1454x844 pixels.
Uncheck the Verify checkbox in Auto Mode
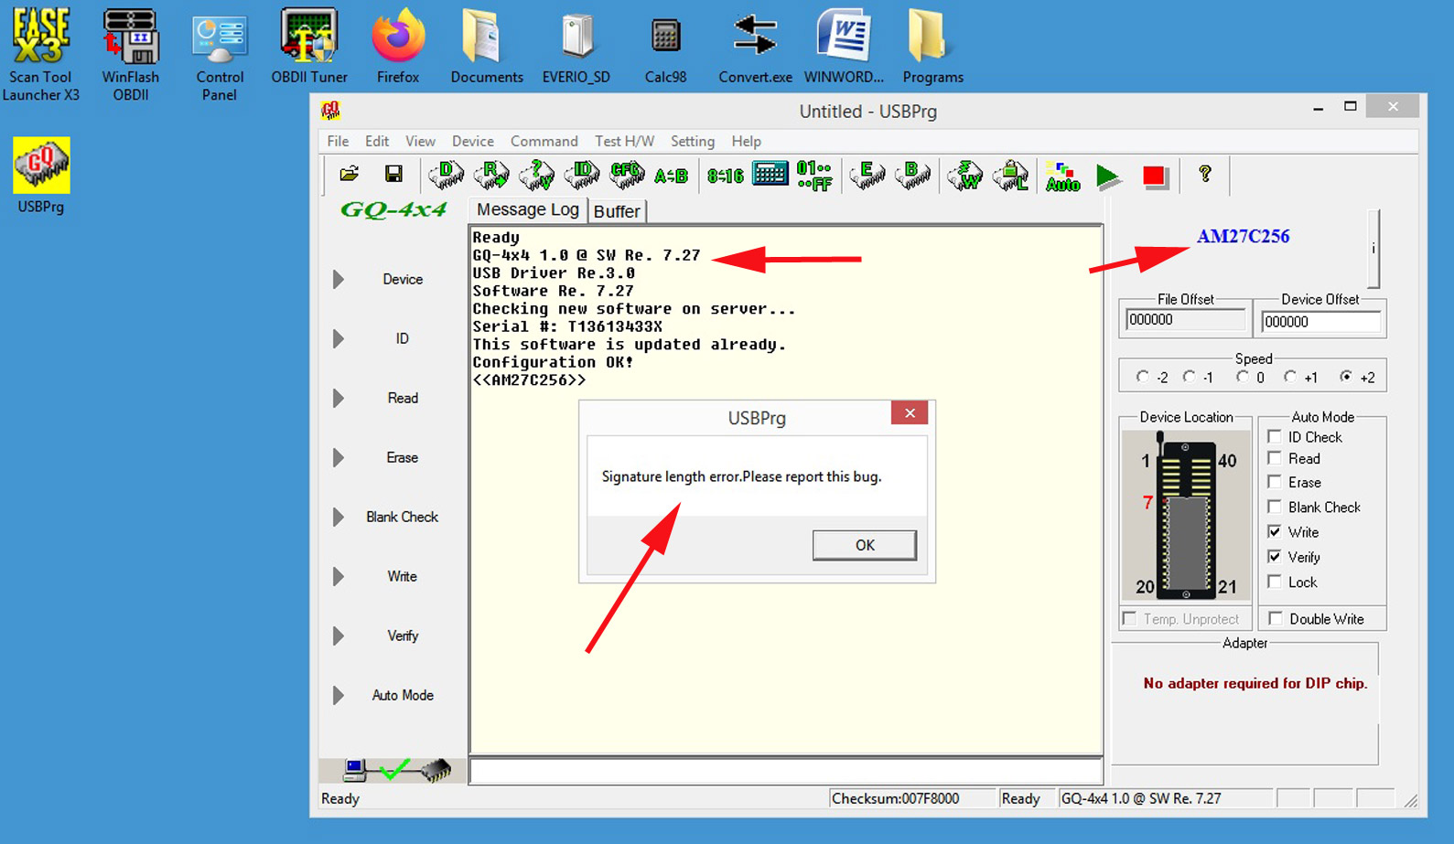1274,556
